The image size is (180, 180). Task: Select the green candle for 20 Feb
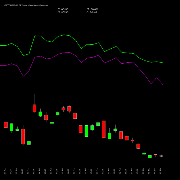tap(109, 136)
